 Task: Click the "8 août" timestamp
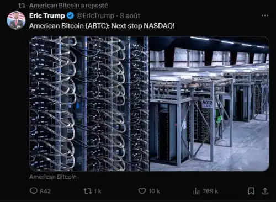[x=130, y=16]
